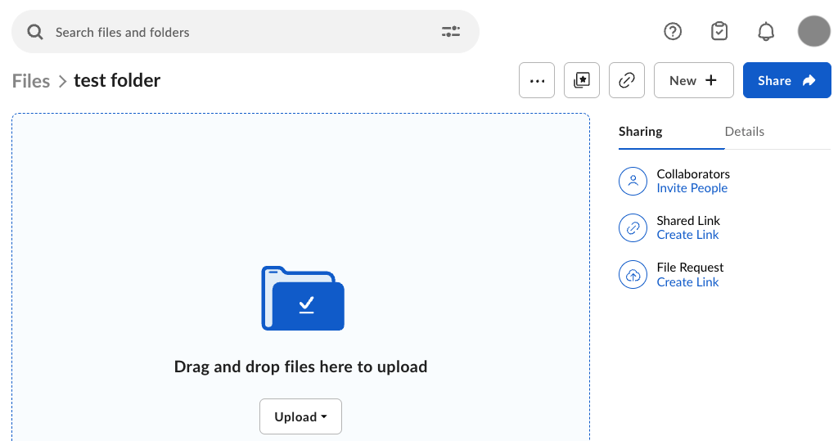838x441 pixels.
Task: Open the New item menu
Action: tap(693, 80)
